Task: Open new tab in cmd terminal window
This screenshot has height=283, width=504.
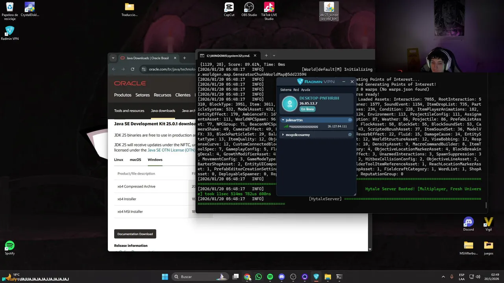Action: pos(266,55)
